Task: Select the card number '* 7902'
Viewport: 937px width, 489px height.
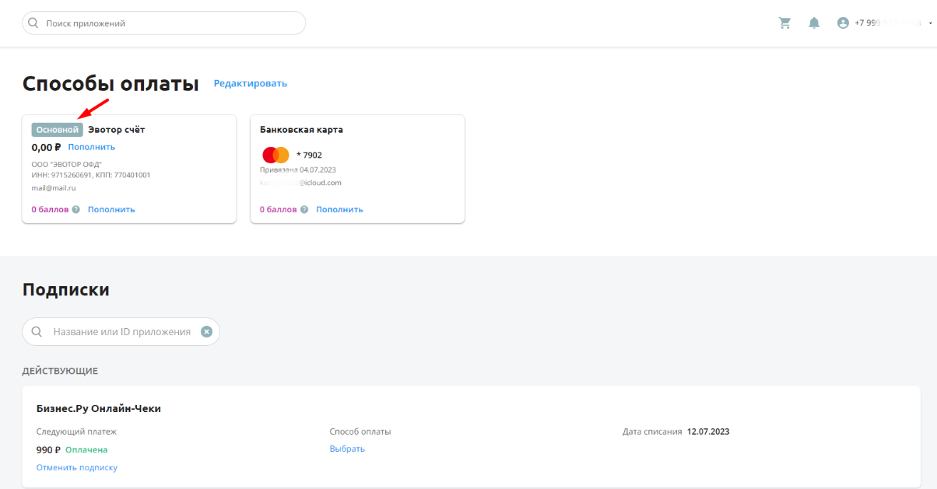Action: (309, 155)
